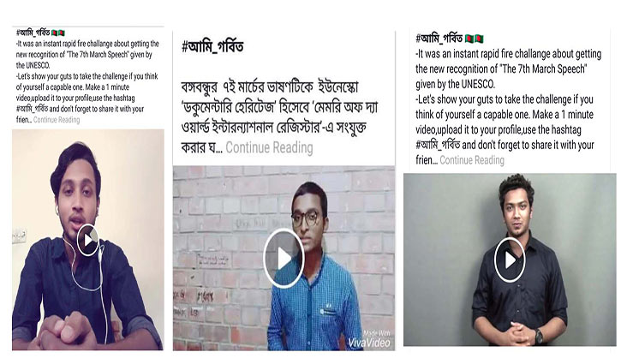Open Continue Reading in the left post
Viewport: 621px width, 364px height.
57,120
